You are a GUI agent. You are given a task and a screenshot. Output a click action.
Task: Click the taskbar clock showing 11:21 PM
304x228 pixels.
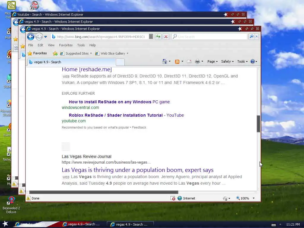click(x=293, y=224)
